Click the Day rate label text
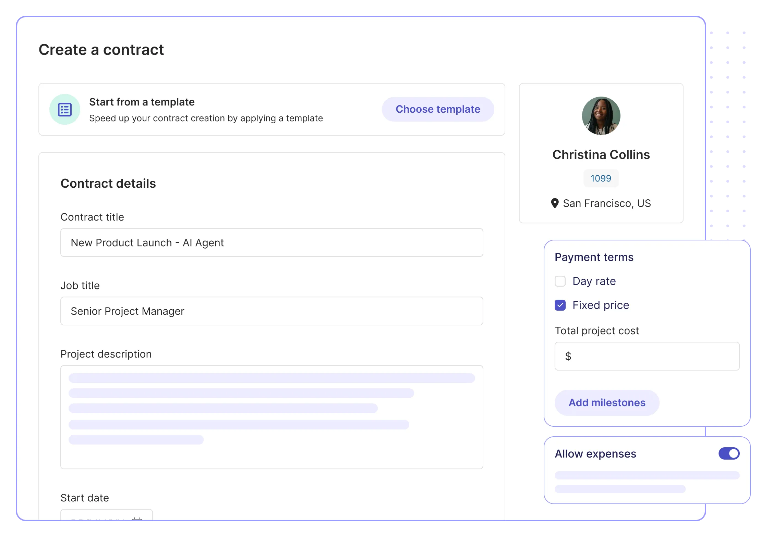 (x=594, y=281)
